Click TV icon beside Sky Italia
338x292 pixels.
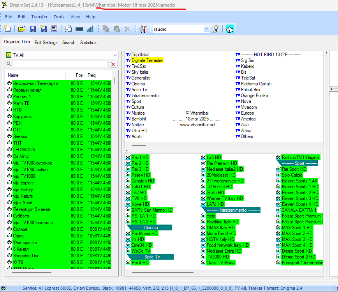[x=128, y=72]
